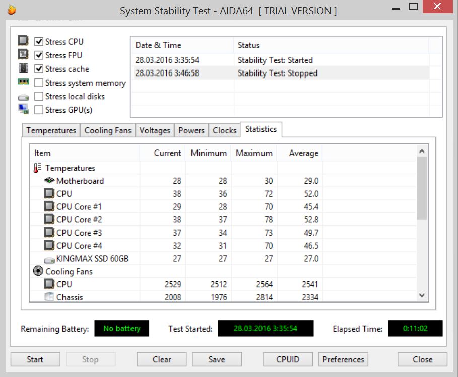Click the statistics list scroll down arrow
Image resolution: width=458 pixels, height=377 pixels.
coord(422,295)
